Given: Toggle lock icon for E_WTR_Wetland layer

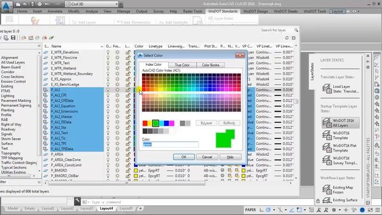Looking at the screenshot, I should click(x=128, y=68).
